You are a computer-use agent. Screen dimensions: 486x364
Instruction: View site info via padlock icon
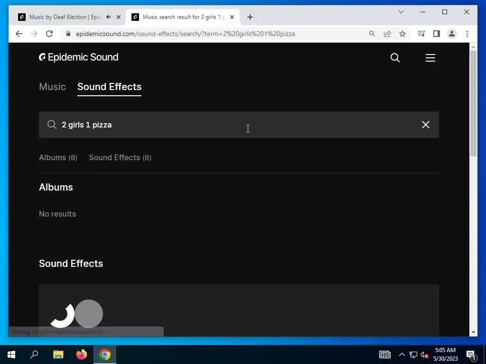tap(68, 34)
